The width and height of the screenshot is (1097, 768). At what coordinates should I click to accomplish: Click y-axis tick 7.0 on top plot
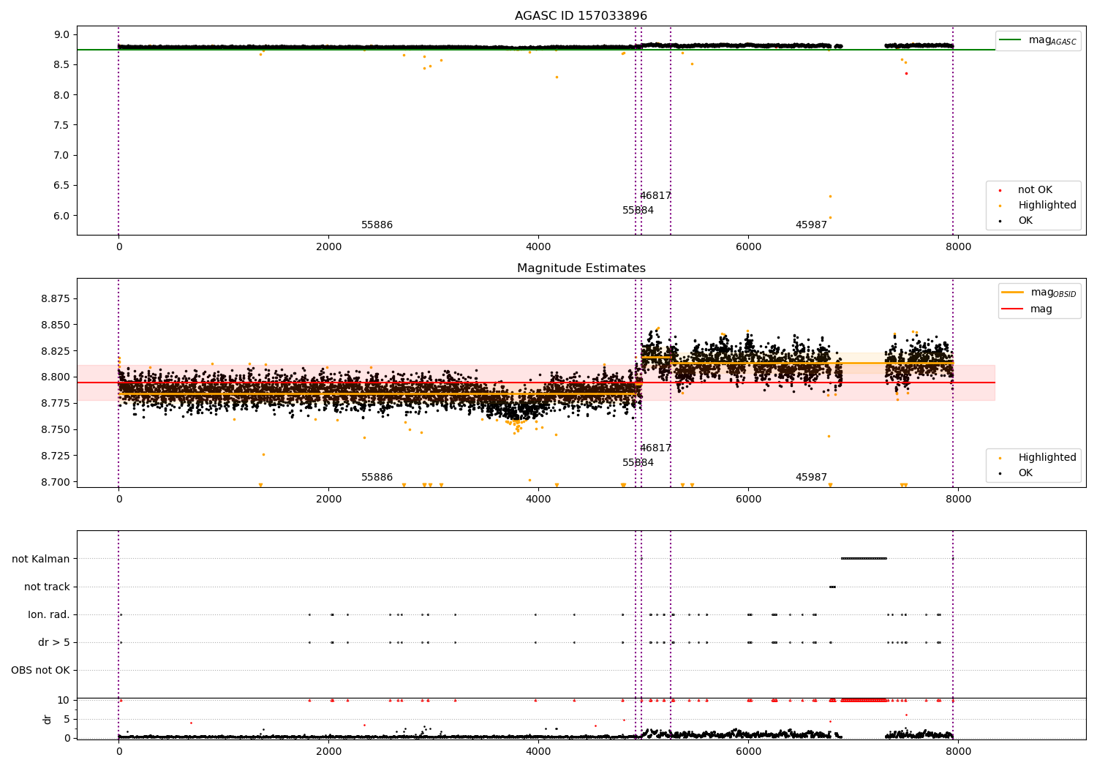61,156
